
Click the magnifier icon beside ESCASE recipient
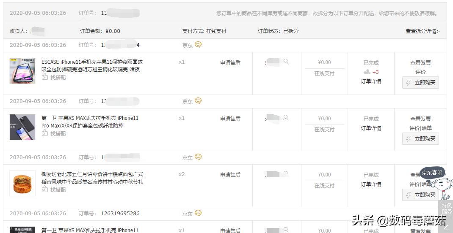click(286, 61)
